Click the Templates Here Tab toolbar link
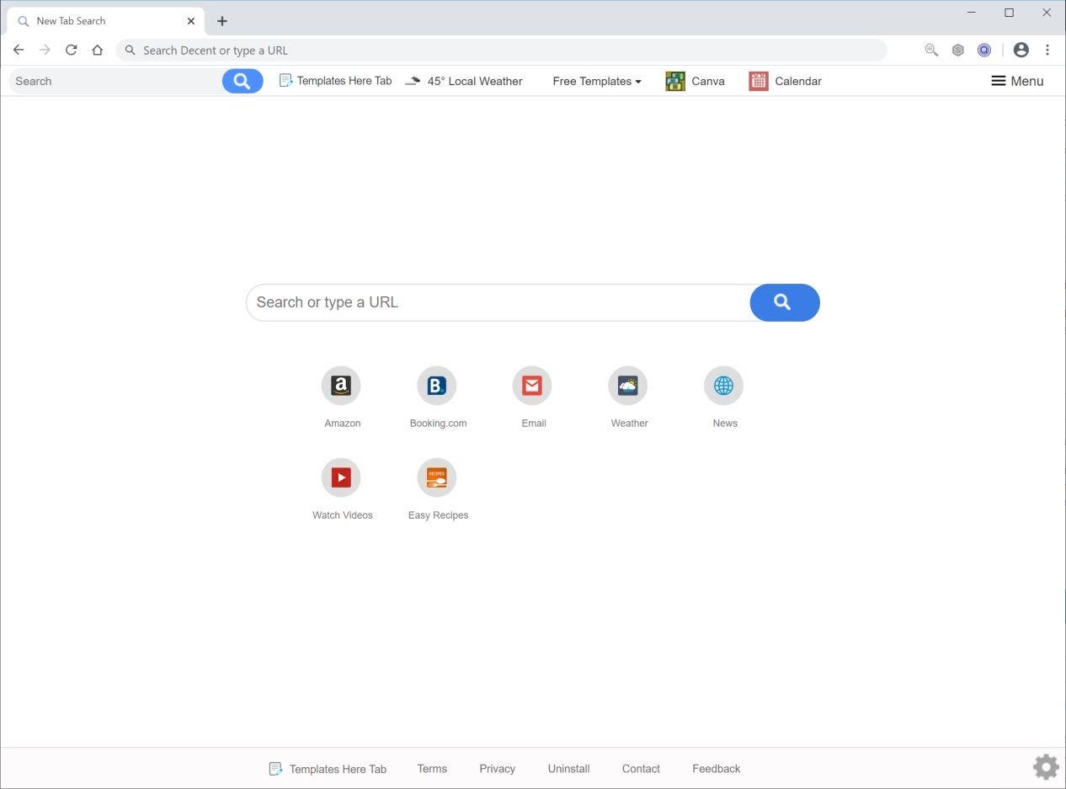 (x=335, y=81)
